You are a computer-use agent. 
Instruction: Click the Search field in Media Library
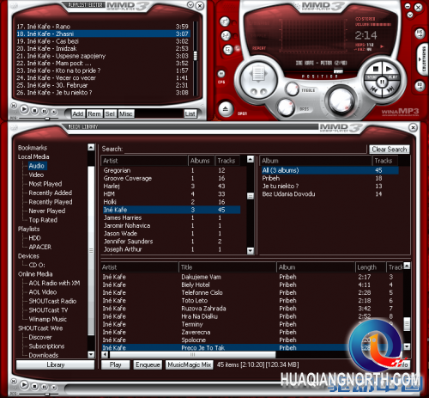tap(245, 149)
